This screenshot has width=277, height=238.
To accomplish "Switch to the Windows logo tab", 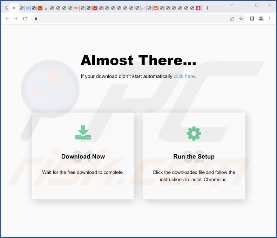I will 28,8.
